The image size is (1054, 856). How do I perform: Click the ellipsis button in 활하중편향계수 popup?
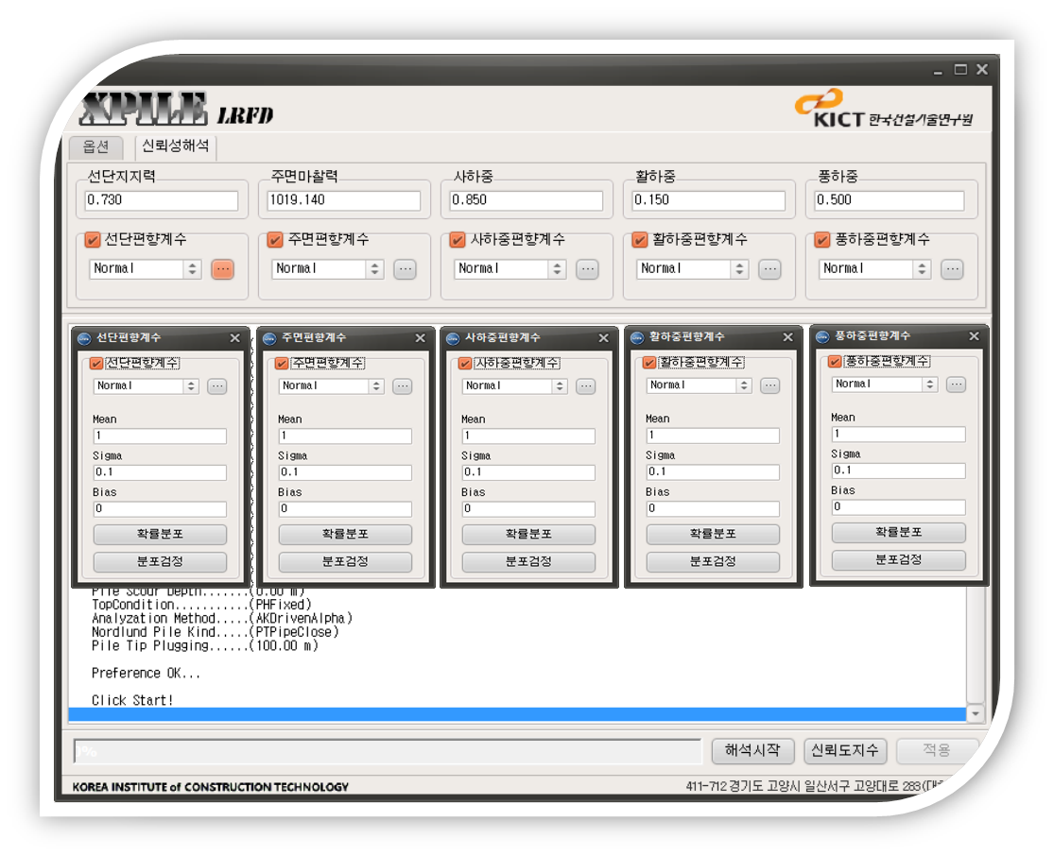[769, 385]
